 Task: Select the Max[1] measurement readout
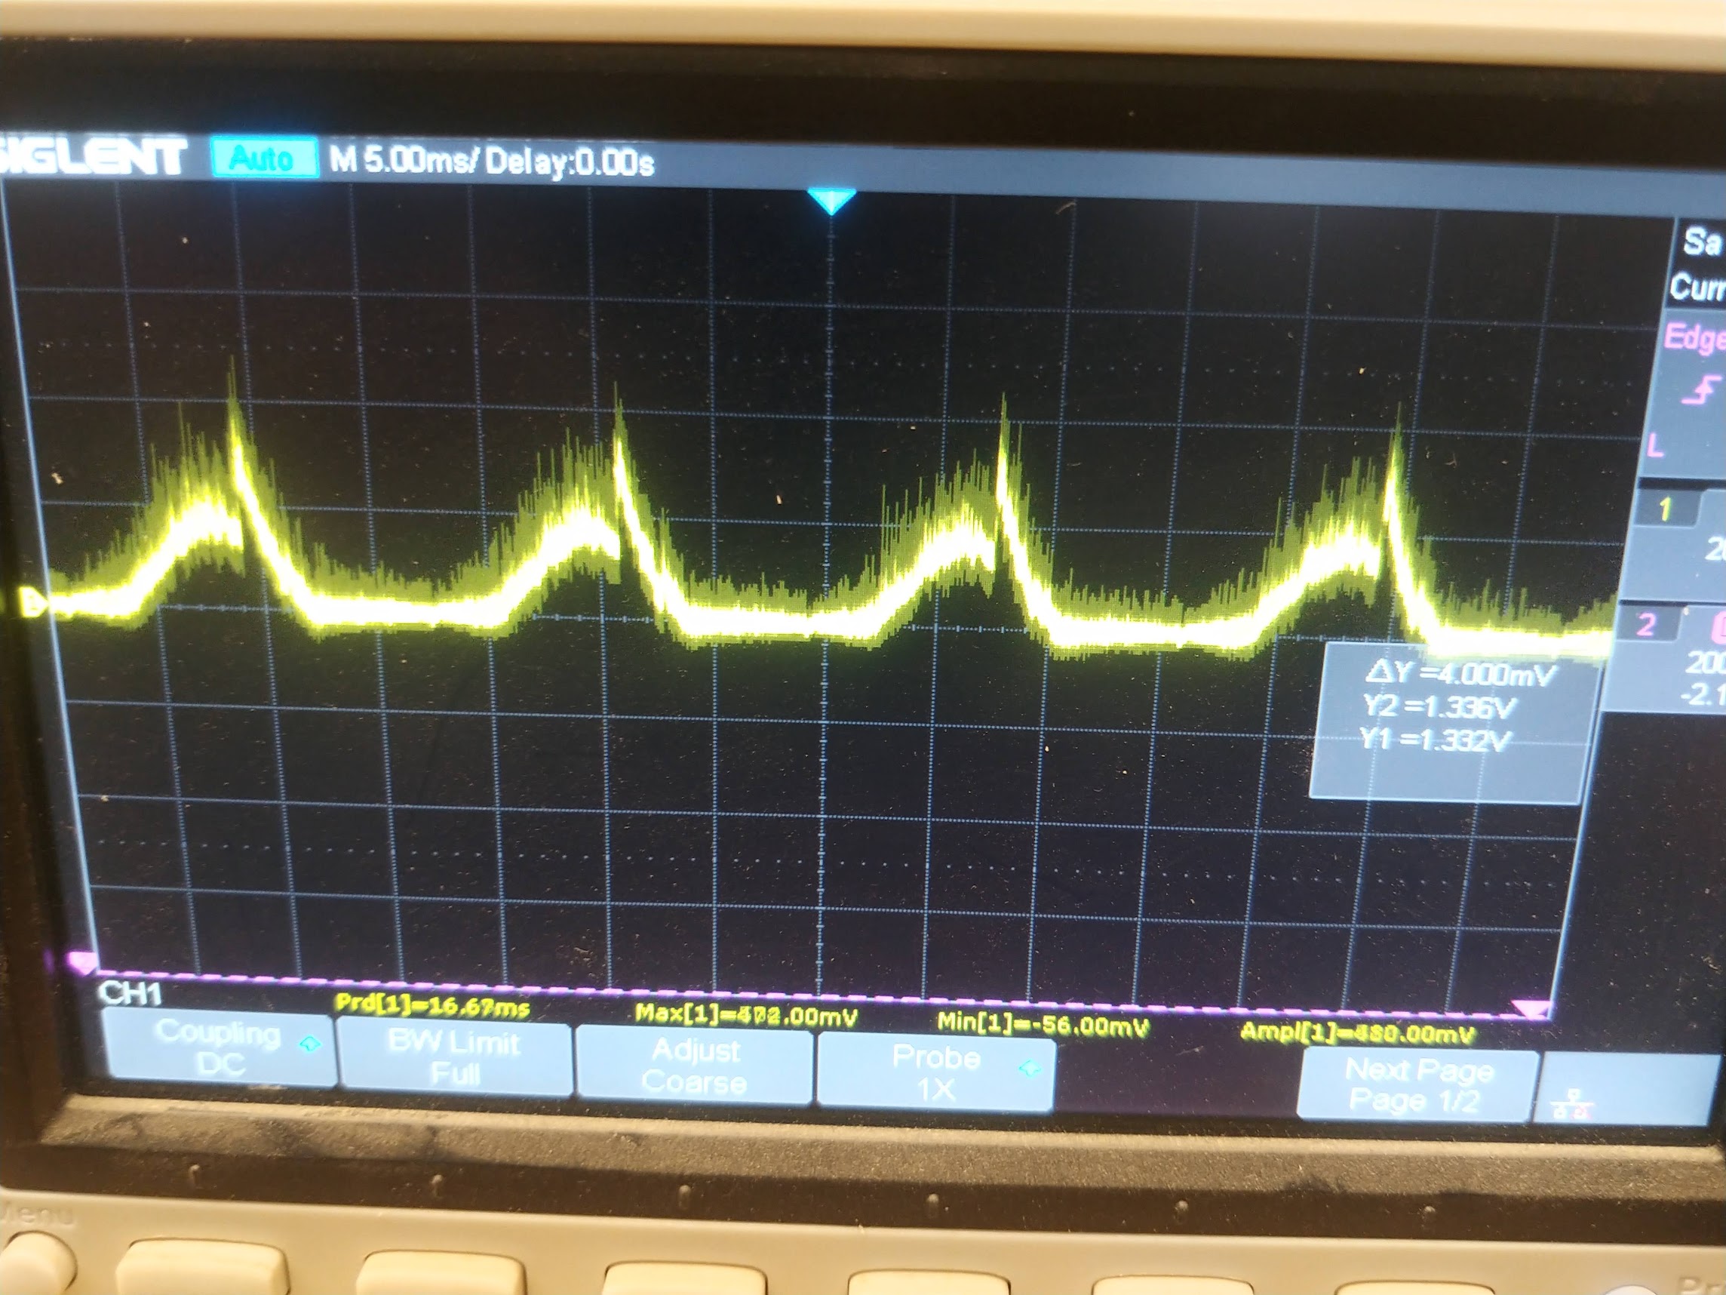click(x=746, y=1016)
